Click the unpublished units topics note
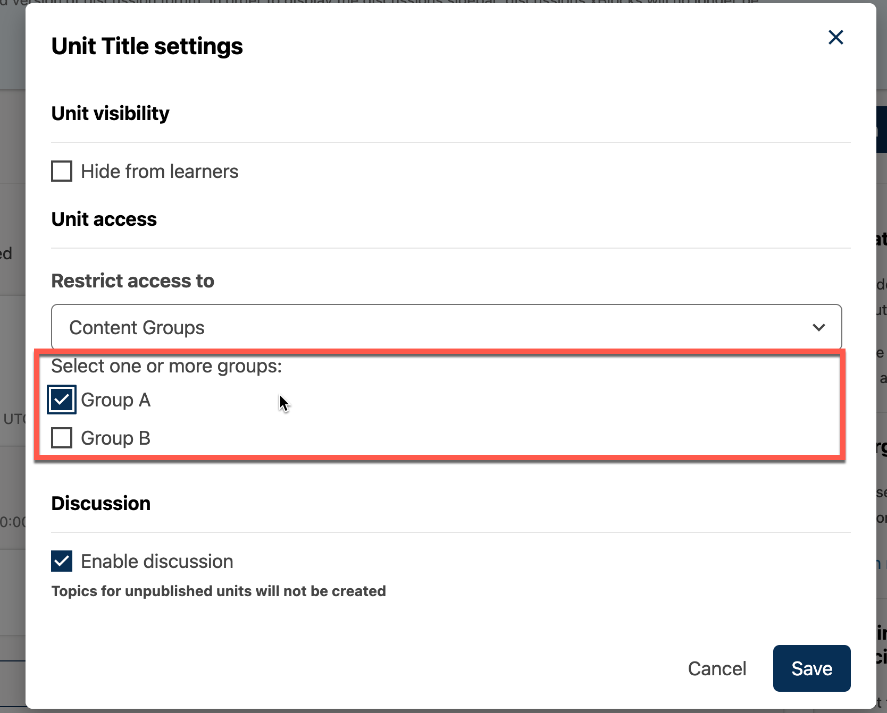 218,591
